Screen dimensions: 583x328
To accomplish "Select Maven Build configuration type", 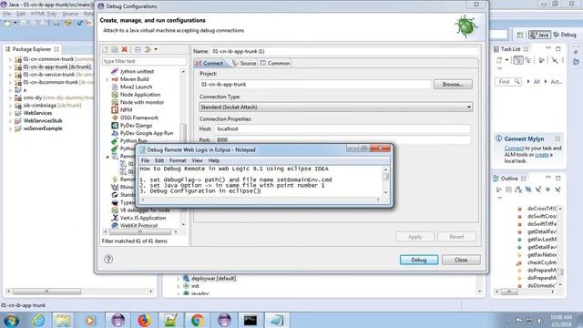I will (134, 79).
